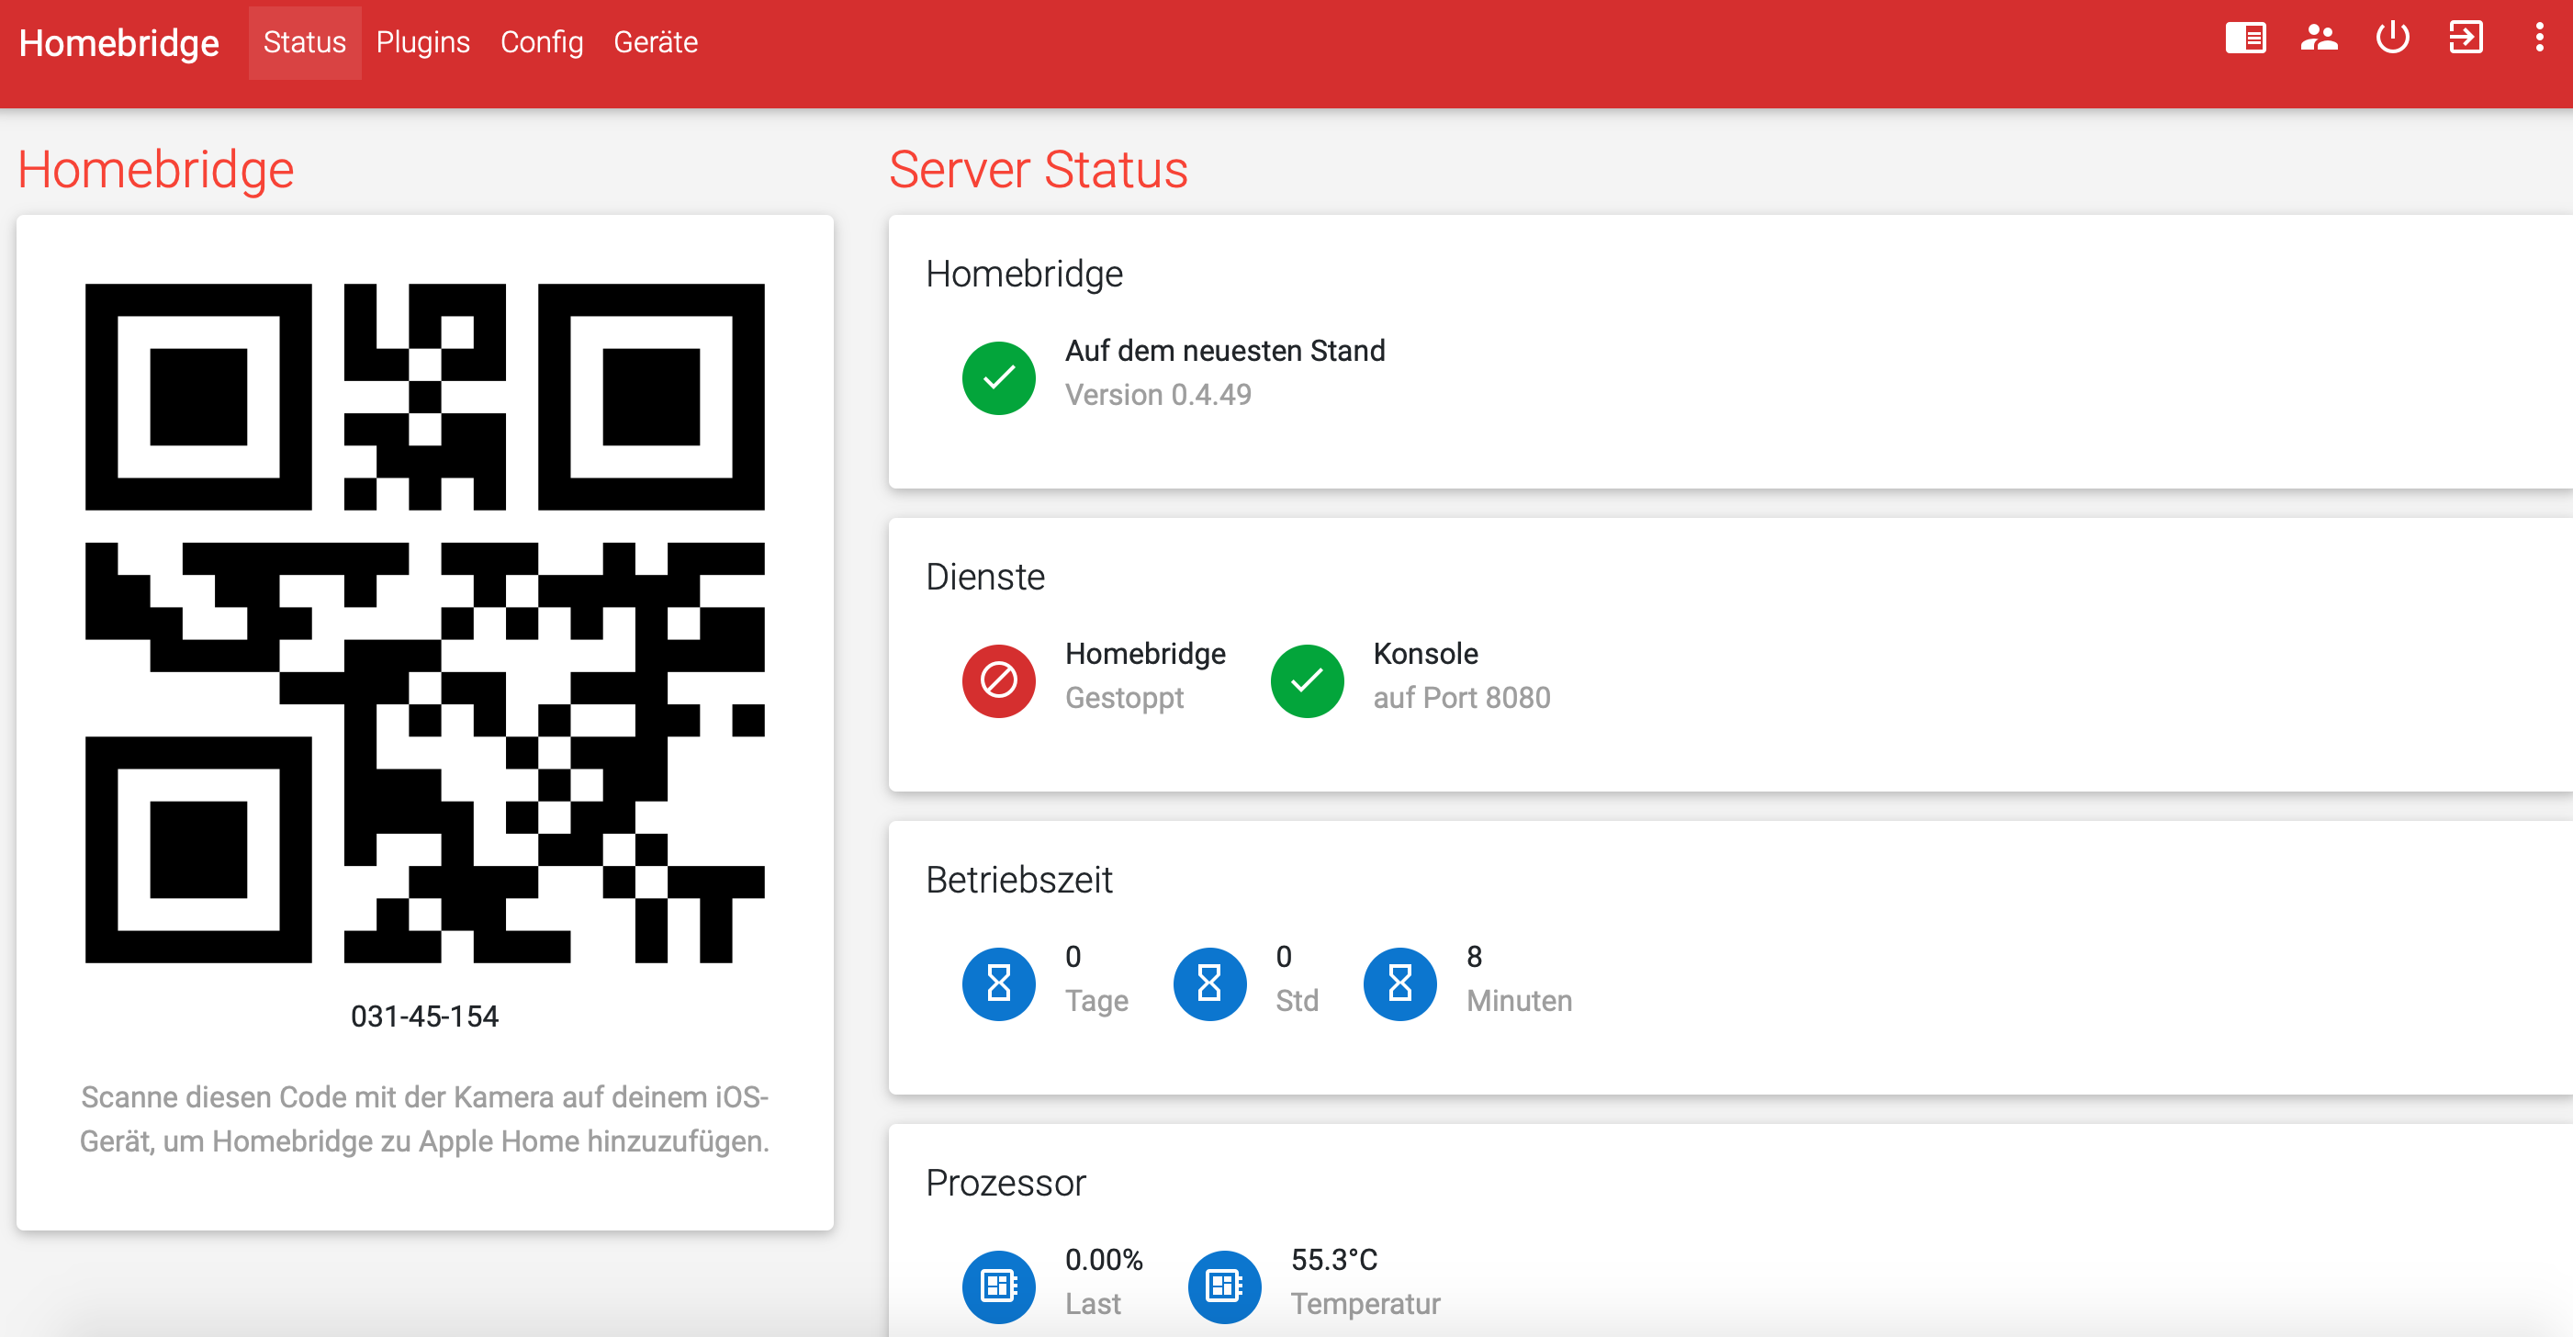Select the Status tab
2573x1337 pixels.
click(305, 43)
